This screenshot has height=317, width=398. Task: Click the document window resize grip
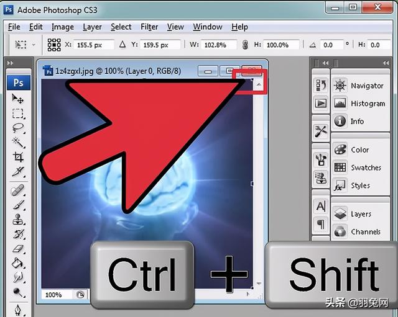pos(260,295)
